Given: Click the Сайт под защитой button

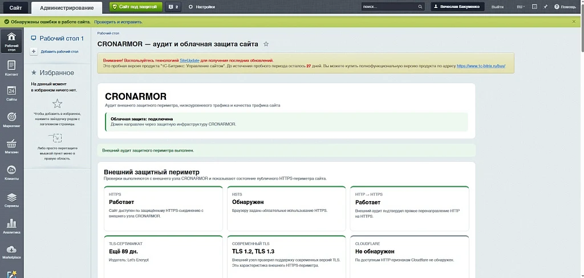Looking at the screenshot, I should point(136,7).
